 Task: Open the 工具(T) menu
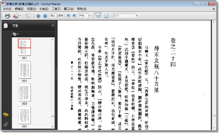[56, 9]
